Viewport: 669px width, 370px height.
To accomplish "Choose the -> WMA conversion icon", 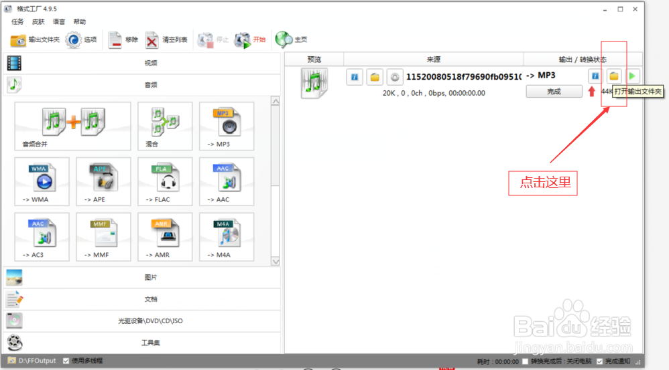I will tap(42, 181).
